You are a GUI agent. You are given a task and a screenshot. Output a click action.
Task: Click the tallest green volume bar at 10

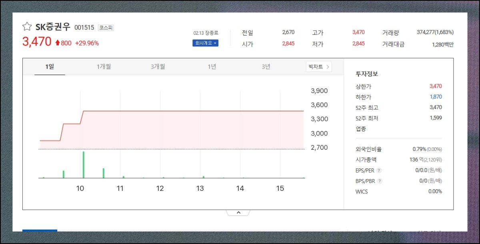[83, 165]
